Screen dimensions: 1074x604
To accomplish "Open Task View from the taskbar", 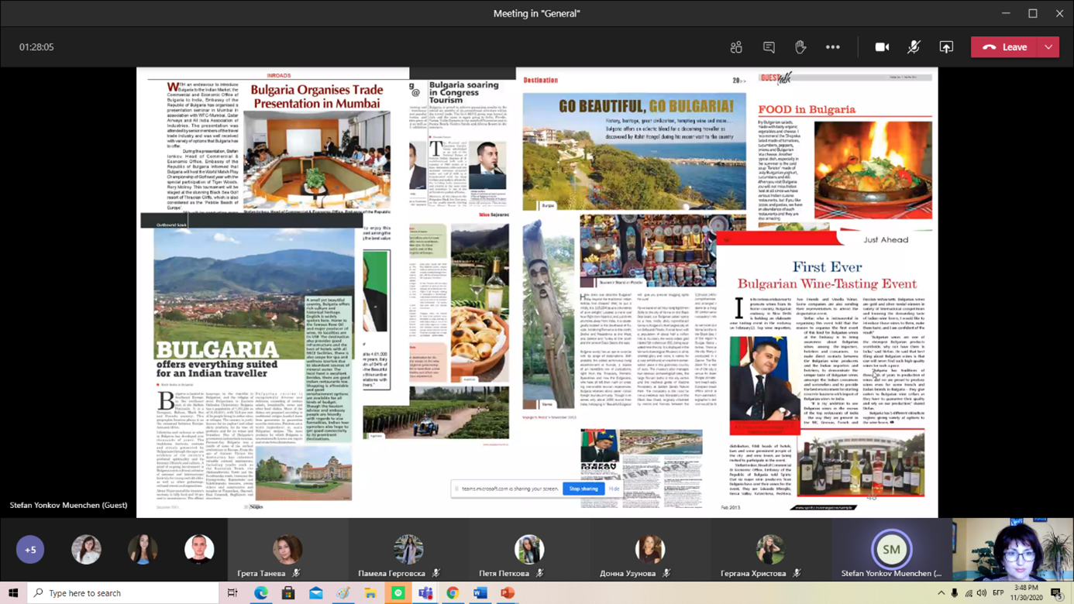I will [232, 593].
